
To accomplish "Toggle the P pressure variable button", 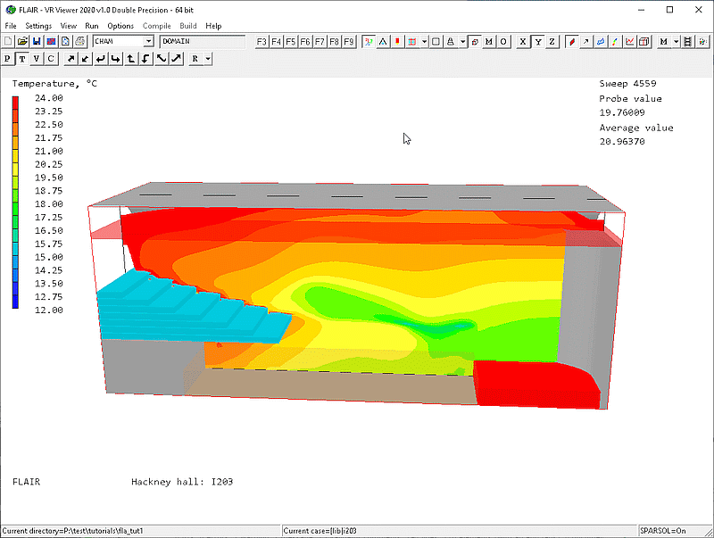I will tap(8, 58).
